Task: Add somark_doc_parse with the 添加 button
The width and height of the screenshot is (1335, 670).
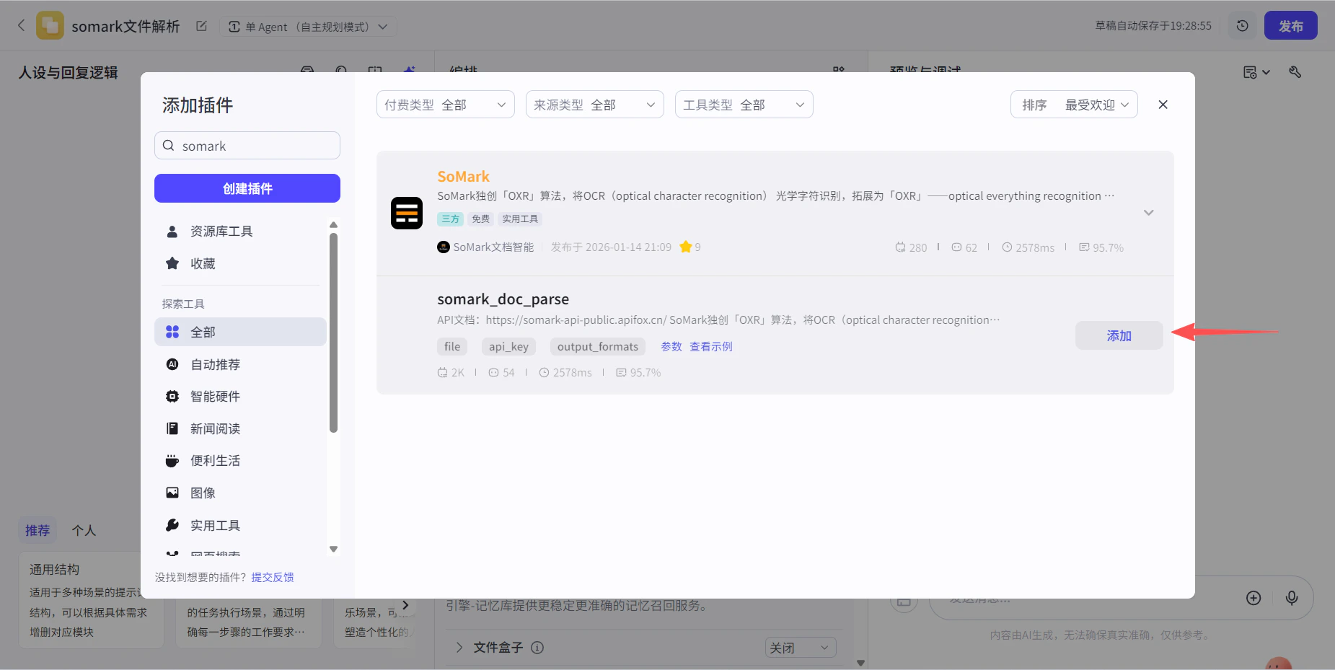Action: 1118,335
